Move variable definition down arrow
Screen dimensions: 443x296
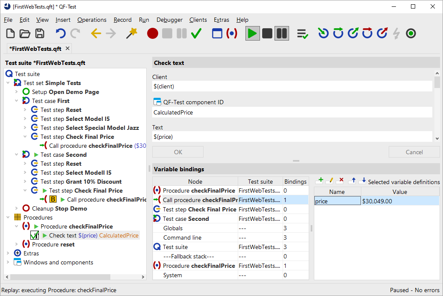point(363,180)
